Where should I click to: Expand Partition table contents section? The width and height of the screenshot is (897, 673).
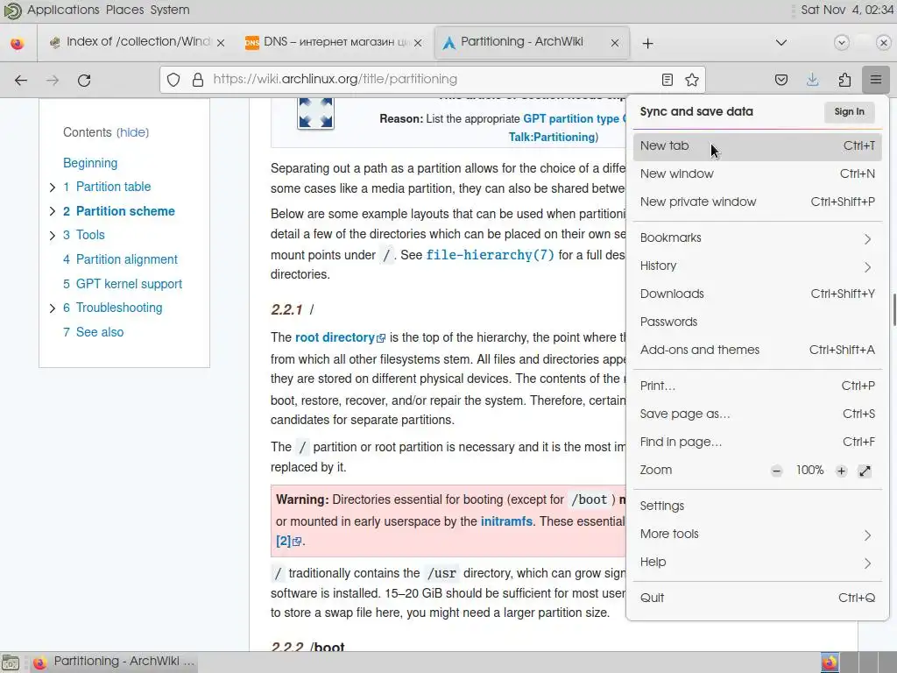click(x=52, y=188)
